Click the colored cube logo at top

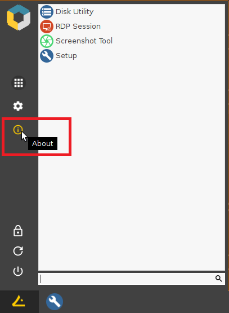coord(19,17)
